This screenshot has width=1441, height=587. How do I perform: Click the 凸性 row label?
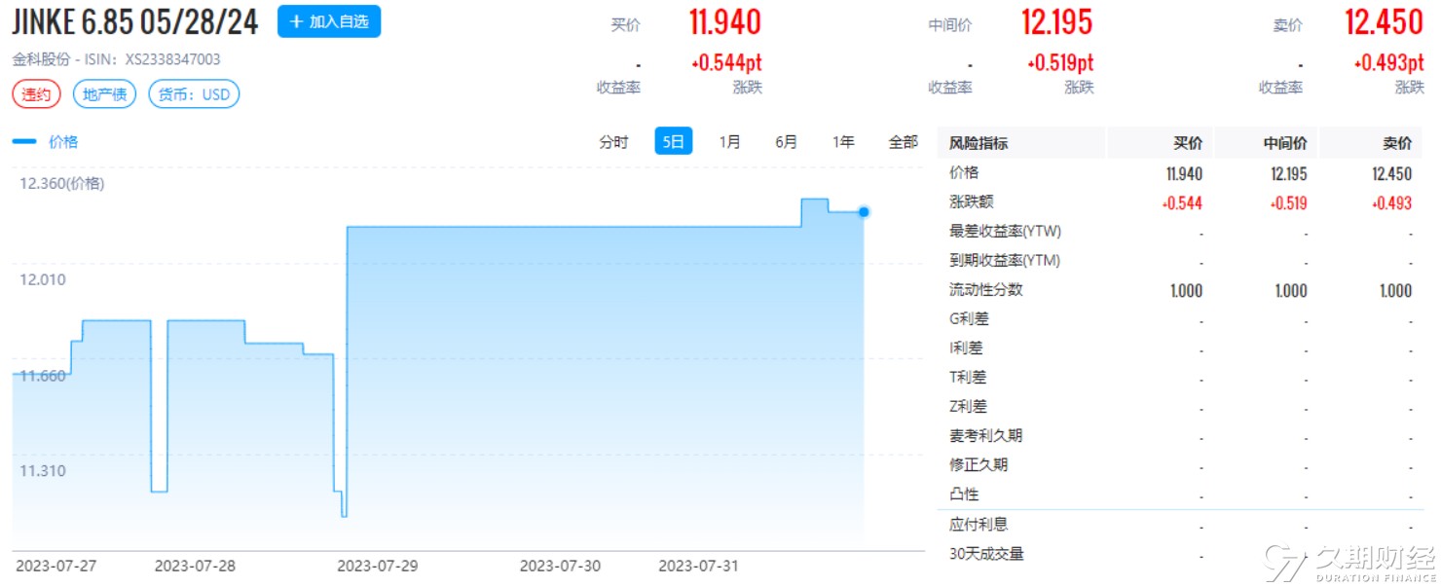pos(964,495)
